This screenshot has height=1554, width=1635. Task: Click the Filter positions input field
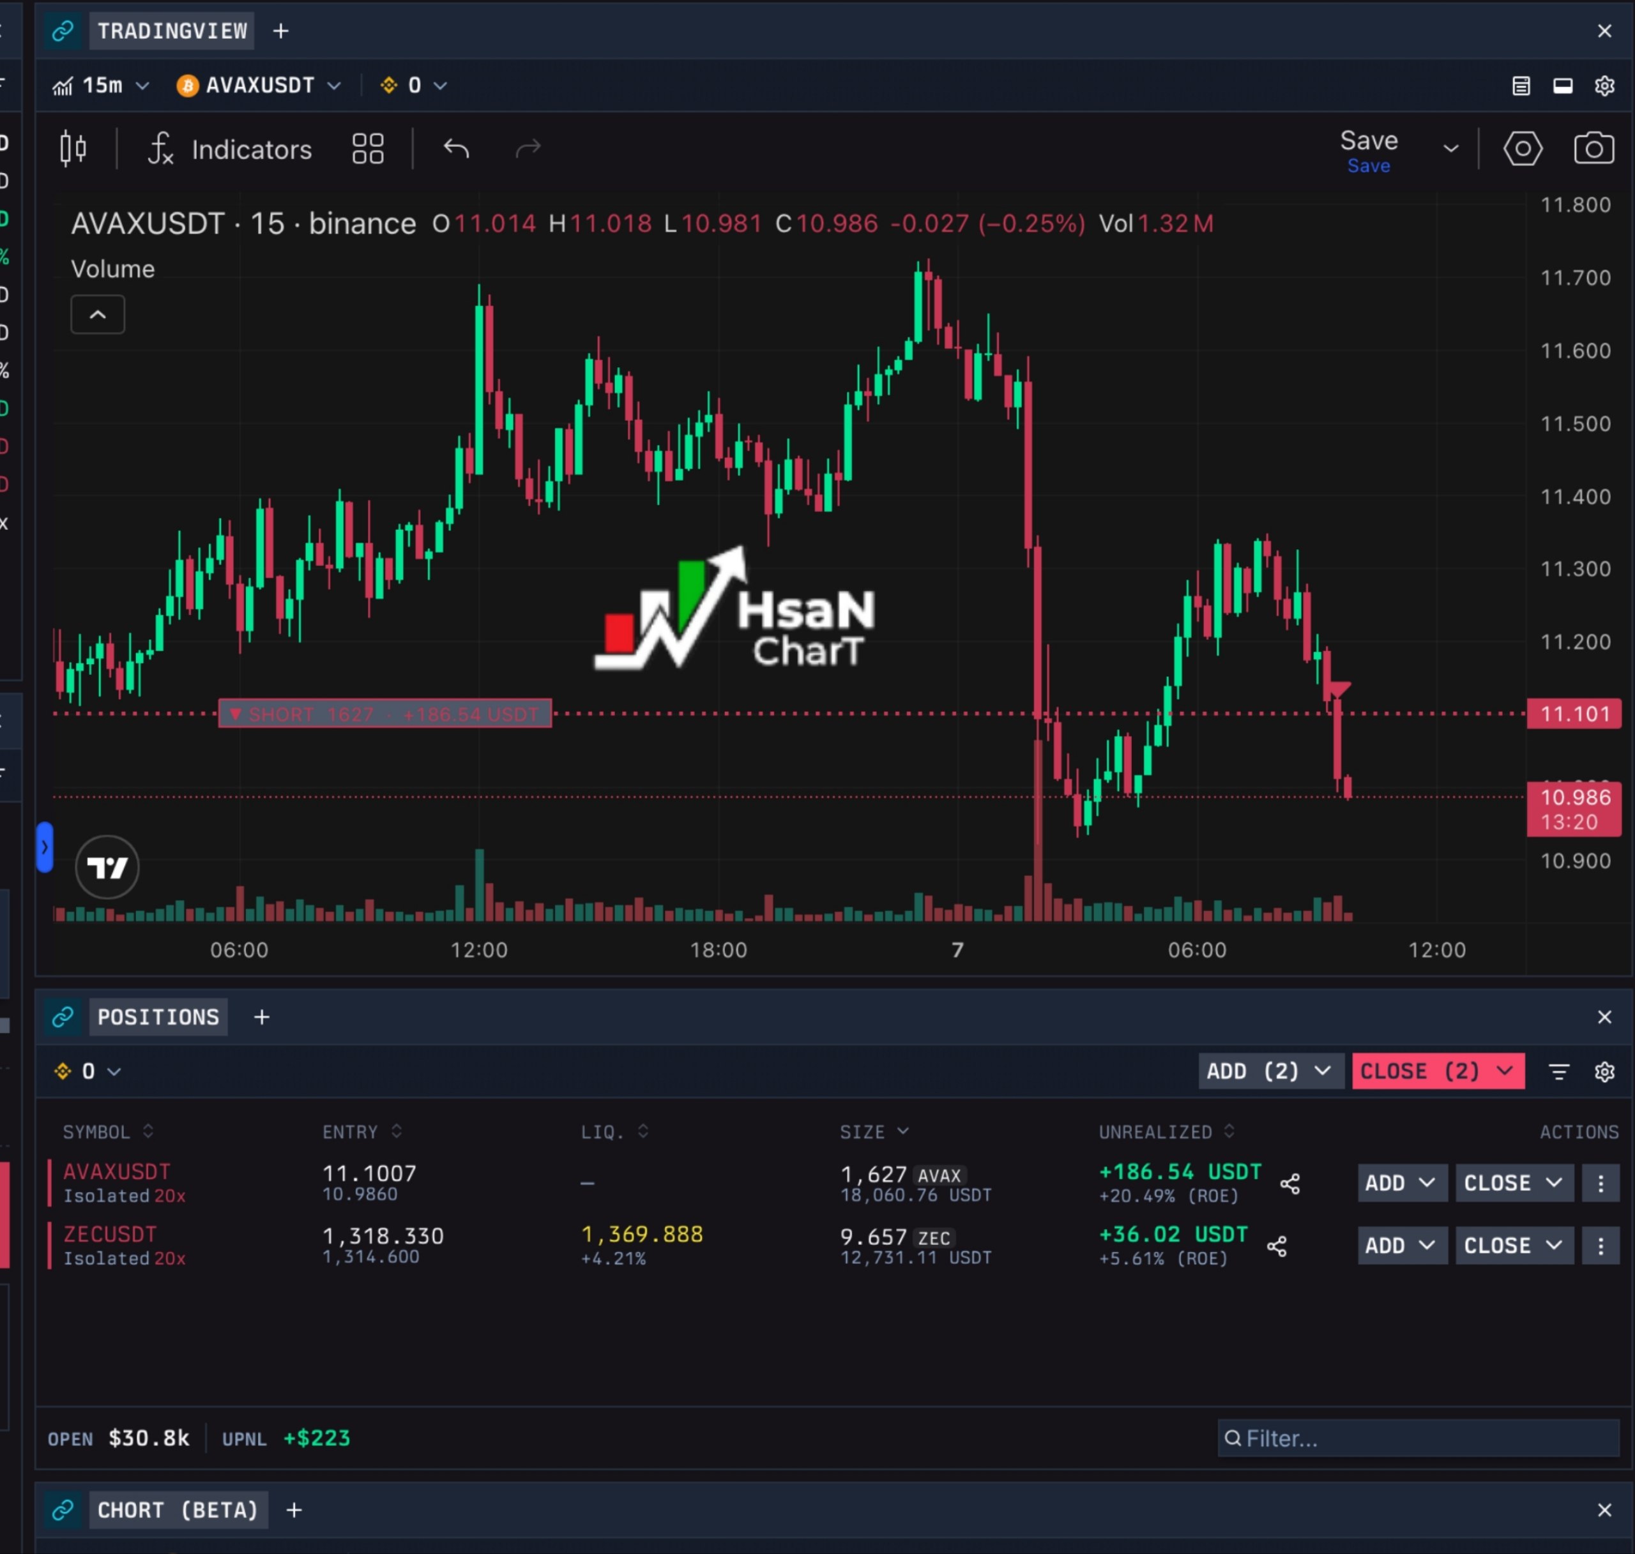(1418, 1439)
